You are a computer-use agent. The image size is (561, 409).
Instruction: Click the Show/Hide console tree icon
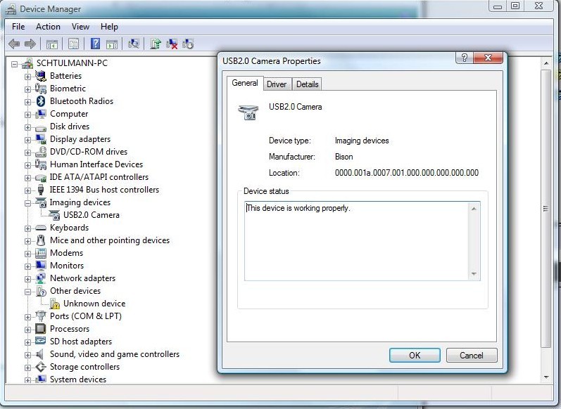[x=52, y=44]
